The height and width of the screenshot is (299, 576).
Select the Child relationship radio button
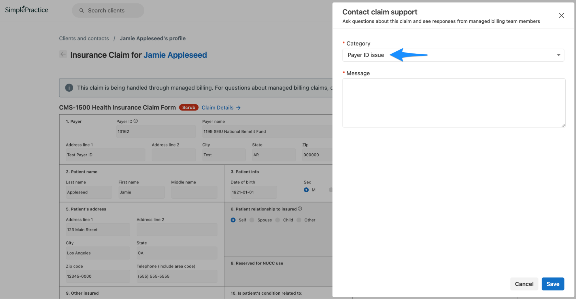click(277, 220)
